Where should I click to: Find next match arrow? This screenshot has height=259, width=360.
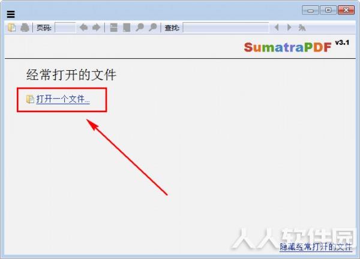point(289,28)
